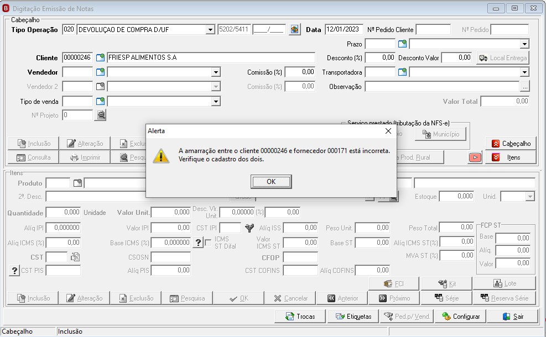Confirm the alert with OK

[x=271, y=182]
